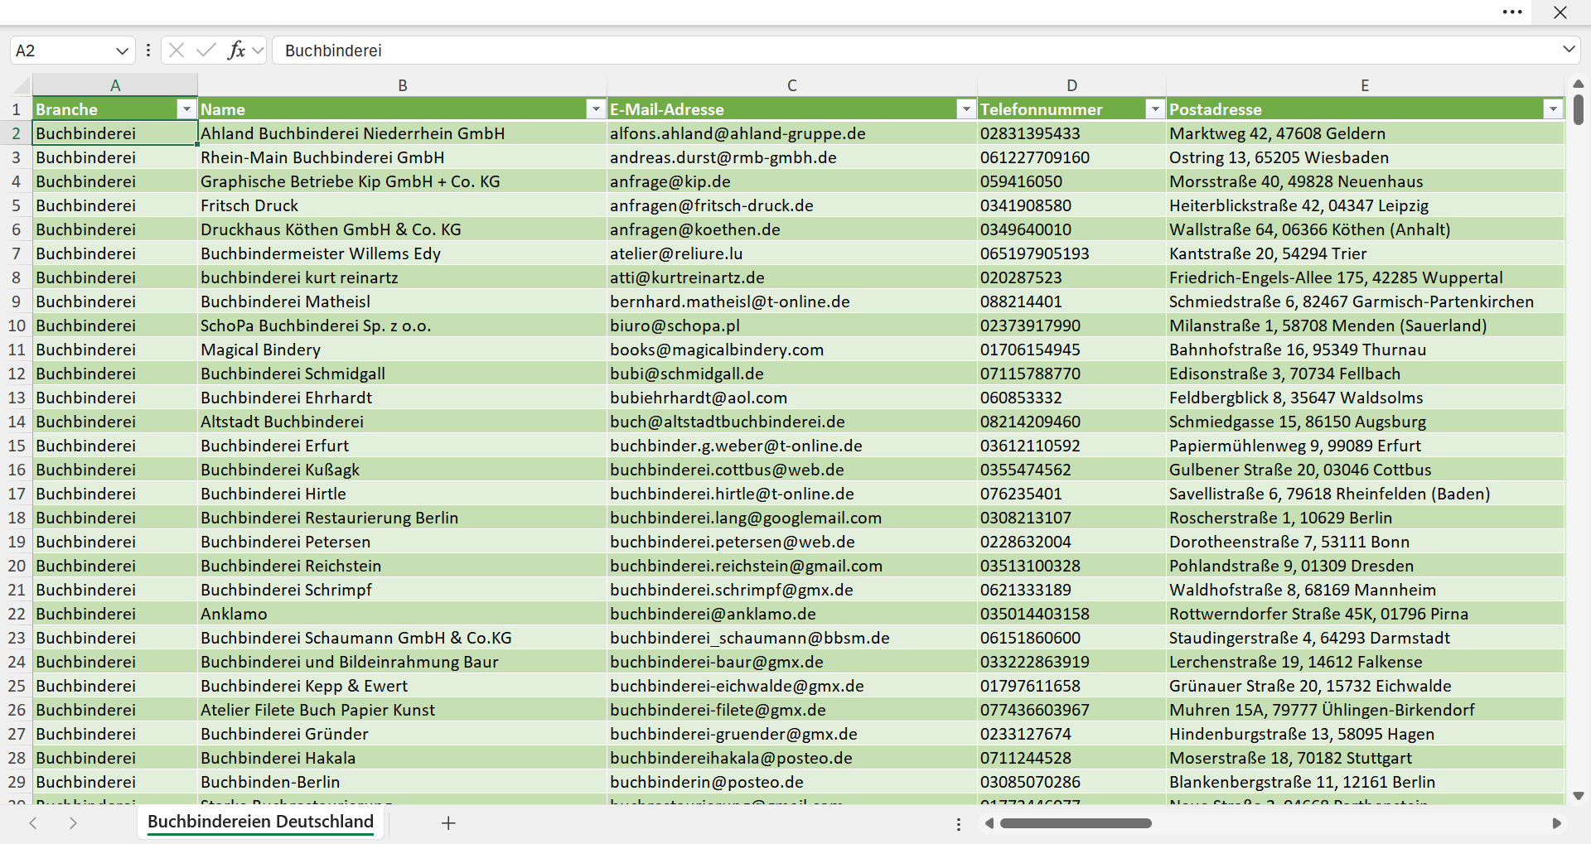Open the more options ellipsis menu
The height and width of the screenshot is (844, 1591).
(x=1512, y=12)
